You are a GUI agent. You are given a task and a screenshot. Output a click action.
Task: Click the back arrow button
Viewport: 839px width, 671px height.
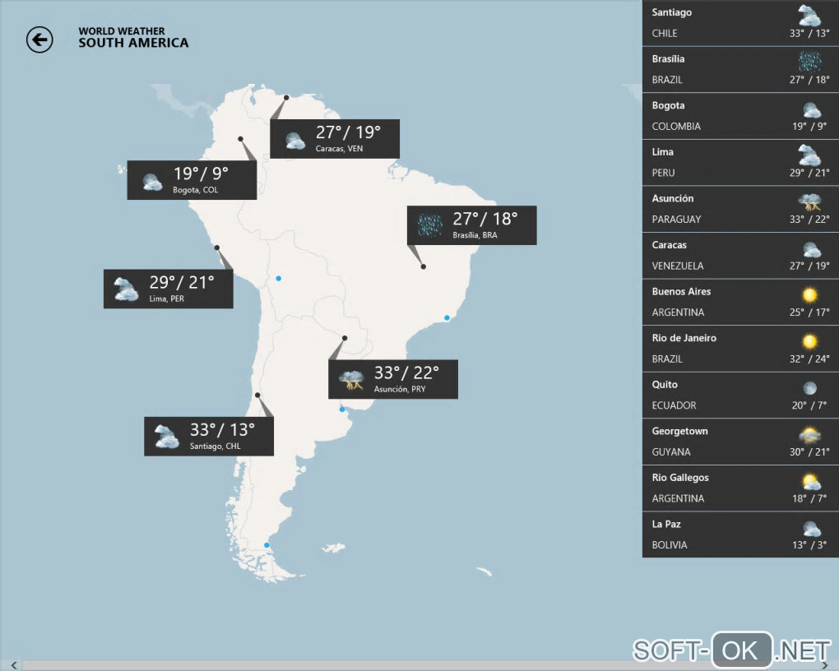(39, 39)
